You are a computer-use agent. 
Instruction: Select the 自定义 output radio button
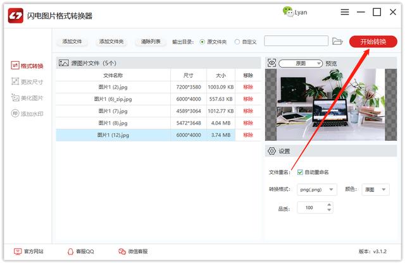click(237, 42)
